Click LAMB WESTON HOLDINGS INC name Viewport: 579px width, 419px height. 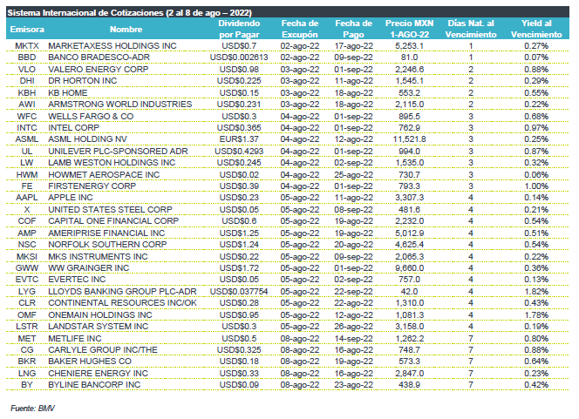click(x=112, y=163)
